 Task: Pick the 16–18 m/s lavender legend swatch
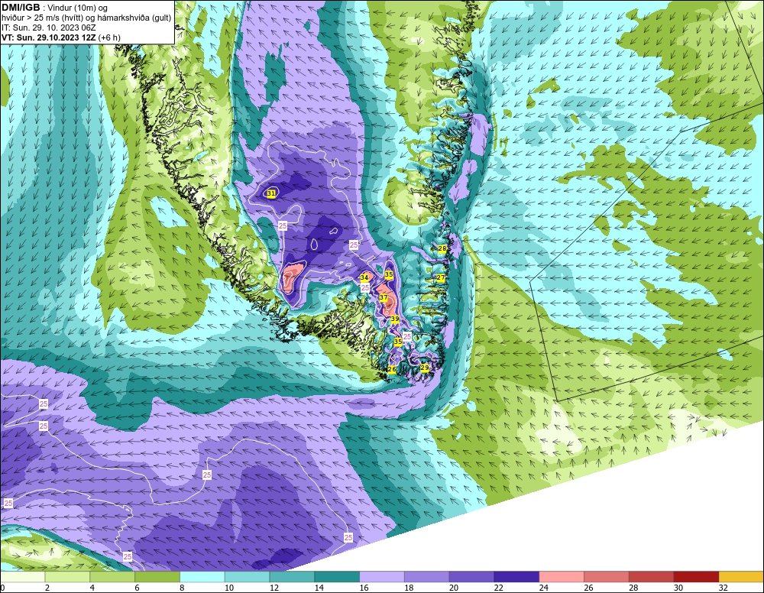[x=382, y=577]
